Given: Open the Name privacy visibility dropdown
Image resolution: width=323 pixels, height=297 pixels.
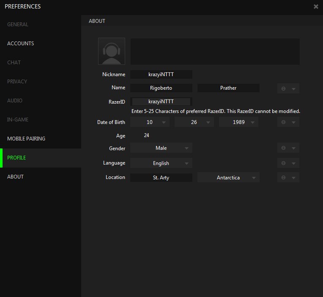Looking at the screenshot, I should click(288, 88).
